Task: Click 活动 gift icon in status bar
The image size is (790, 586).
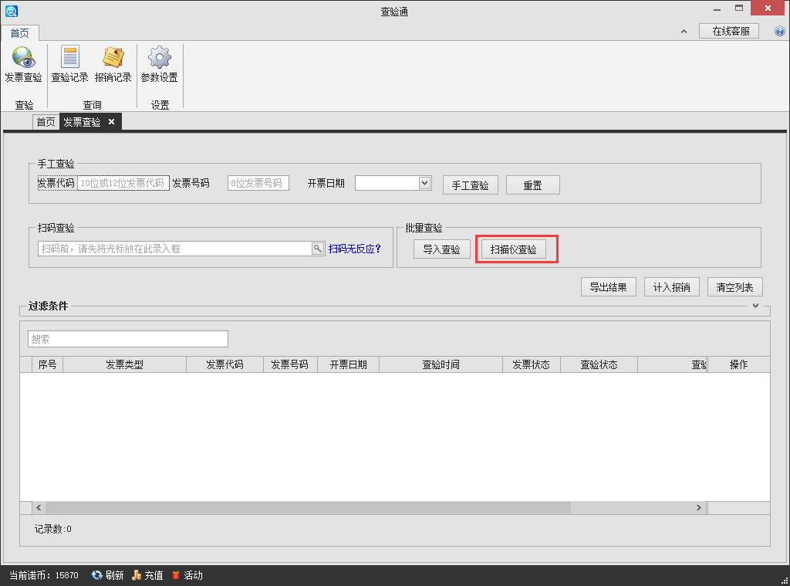Action: pyautogui.click(x=187, y=575)
